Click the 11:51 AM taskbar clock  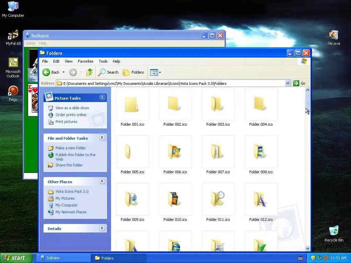pos(338,258)
